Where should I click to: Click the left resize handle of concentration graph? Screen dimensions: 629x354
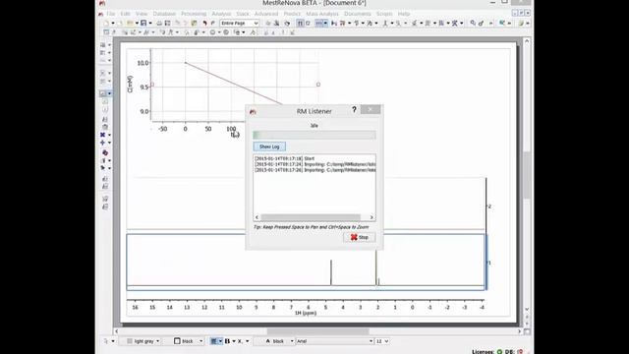(x=152, y=85)
